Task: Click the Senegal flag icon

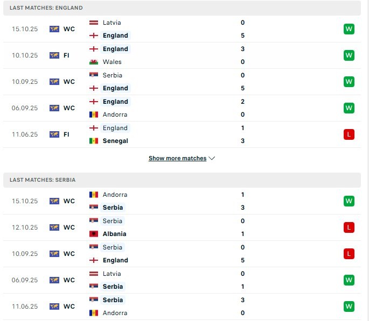Action: coord(93,141)
